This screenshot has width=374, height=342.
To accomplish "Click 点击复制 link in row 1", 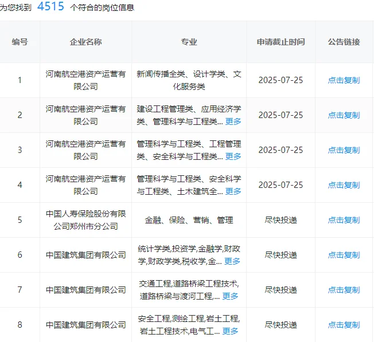I will coord(344,80).
